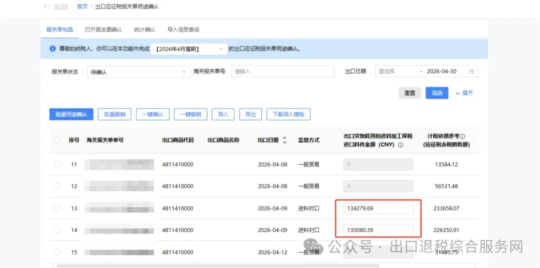Click the 一键撤销 button

pos(190,114)
